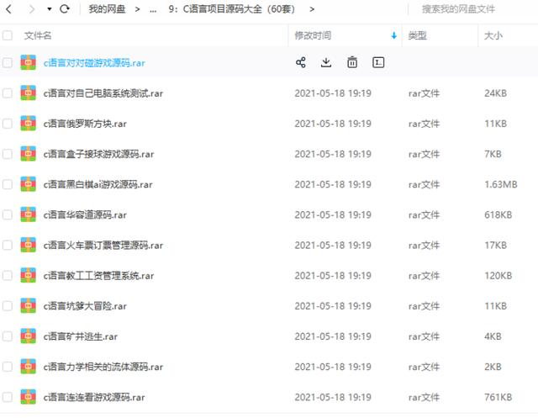Open file c语言盒子接球游戏源码.rar

click(99, 154)
